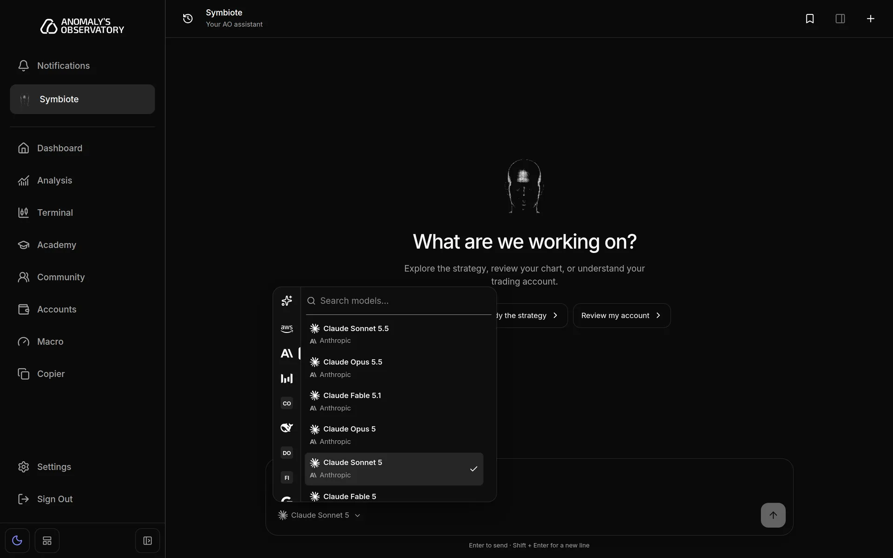The height and width of the screenshot is (558, 893).
Task: Send message with arrow-up button
Action: 773,515
